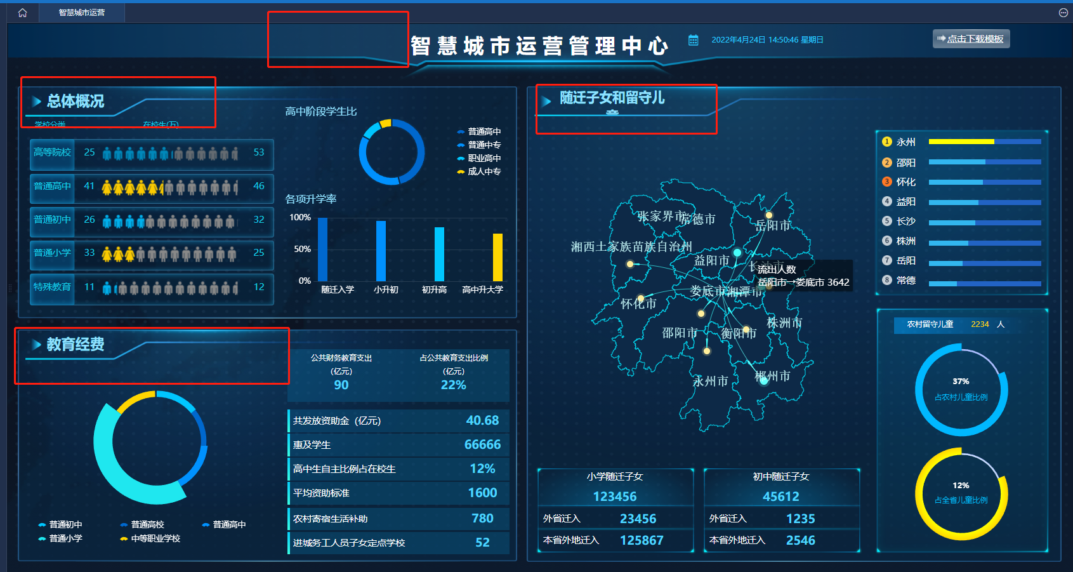Open the 智慧城市运营 tab
The height and width of the screenshot is (572, 1073).
(x=82, y=13)
